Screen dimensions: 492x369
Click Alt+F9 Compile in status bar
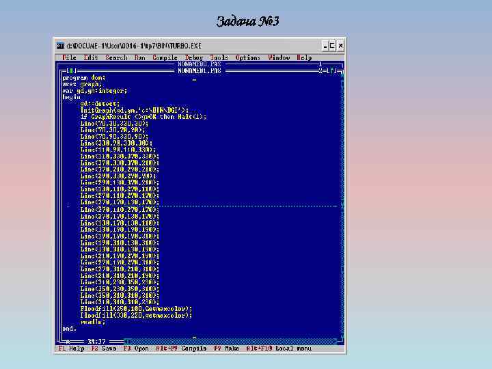(x=181, y=348)
